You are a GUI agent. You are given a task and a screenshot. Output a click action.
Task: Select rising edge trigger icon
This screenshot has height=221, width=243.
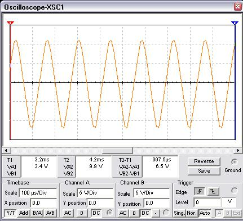pyautogui.click(x=199, y=191)
